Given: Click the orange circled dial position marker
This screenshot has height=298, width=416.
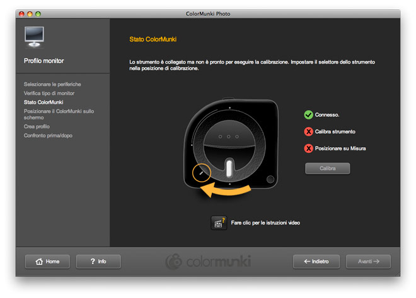Looking at the screenshot, I should pyautogui.click(x=202, y=172).
